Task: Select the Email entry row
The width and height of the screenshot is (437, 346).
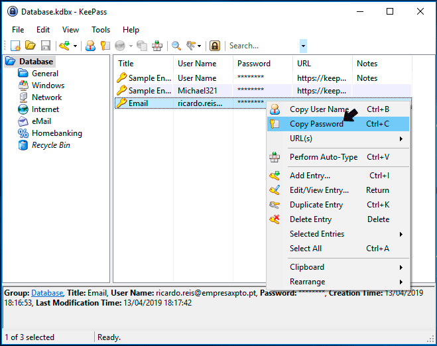Action: [x=190, y=103]
